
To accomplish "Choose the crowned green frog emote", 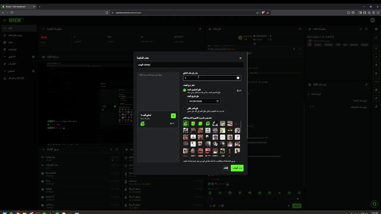I will [193, 123].
